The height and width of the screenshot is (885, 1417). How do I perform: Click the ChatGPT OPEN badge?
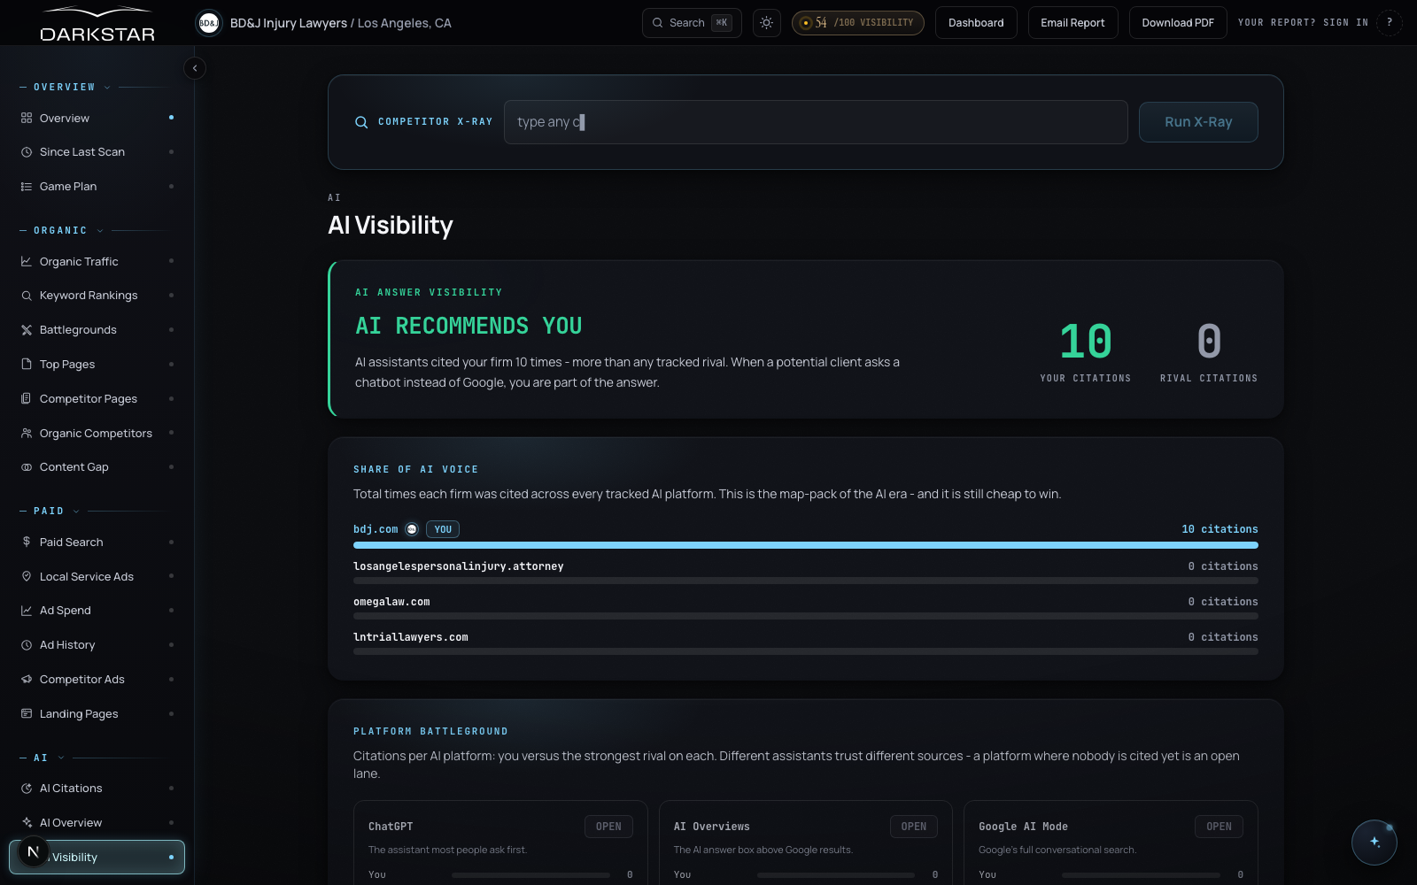(608, 827)
